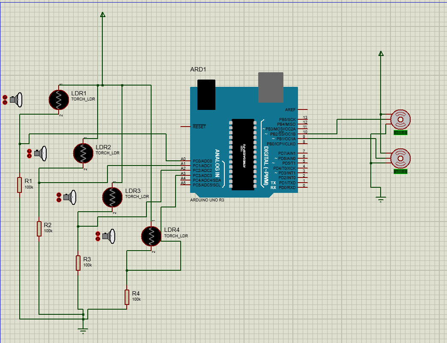Click the ground symbol below the resistors

tap(83, 331)
